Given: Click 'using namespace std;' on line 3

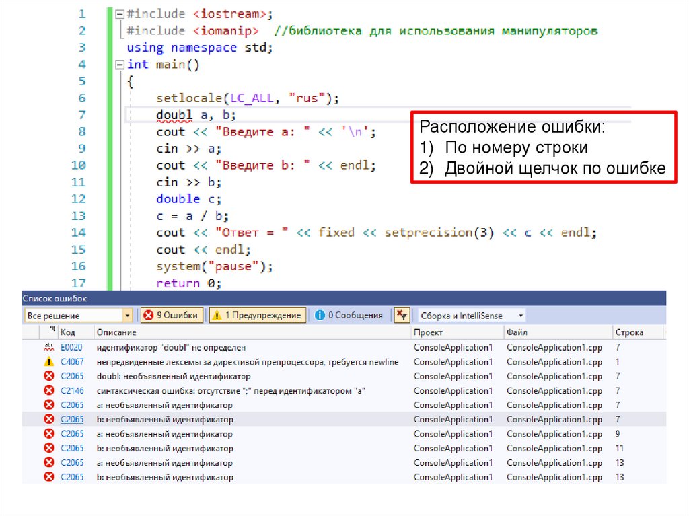Looking at the screenshot, I should (200, 48).
